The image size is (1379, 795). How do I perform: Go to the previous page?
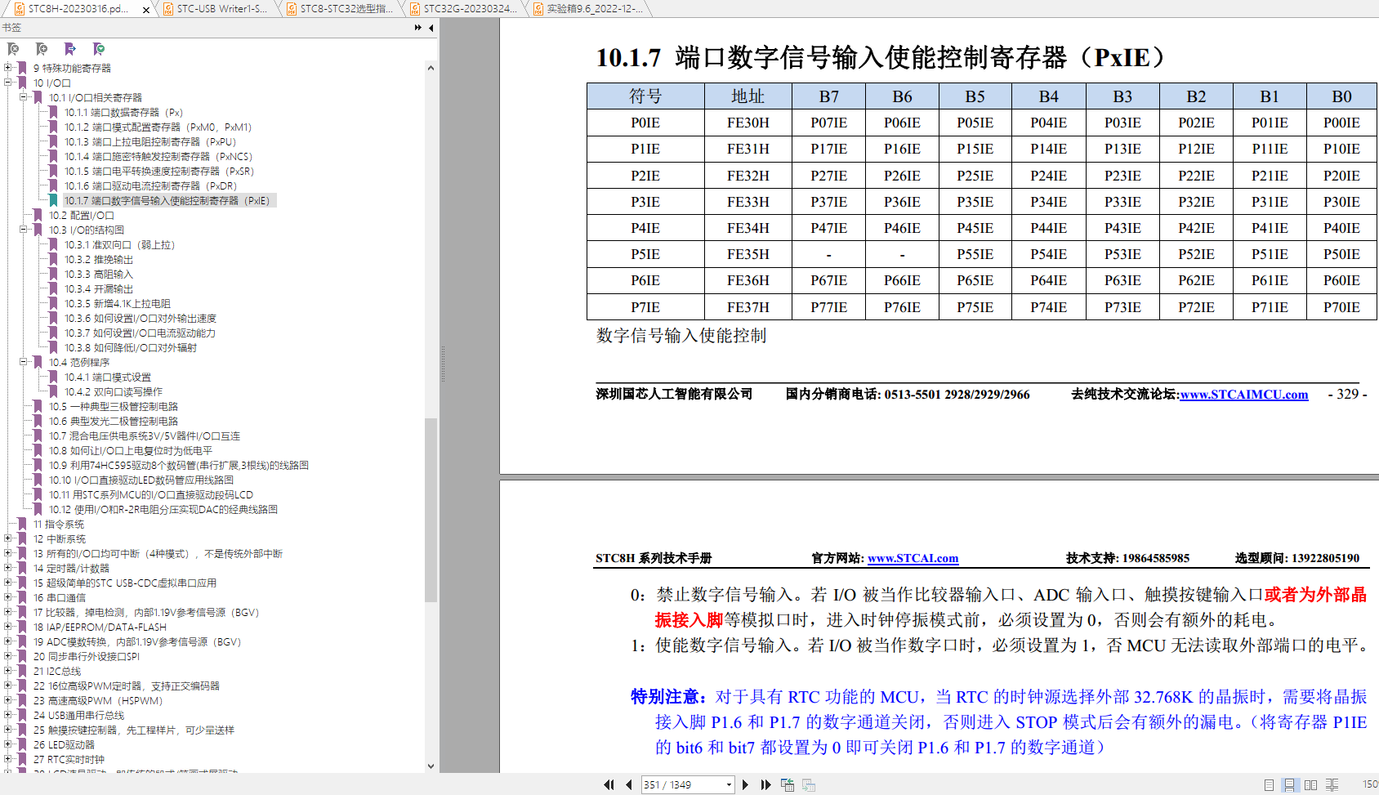pos(628,784)
